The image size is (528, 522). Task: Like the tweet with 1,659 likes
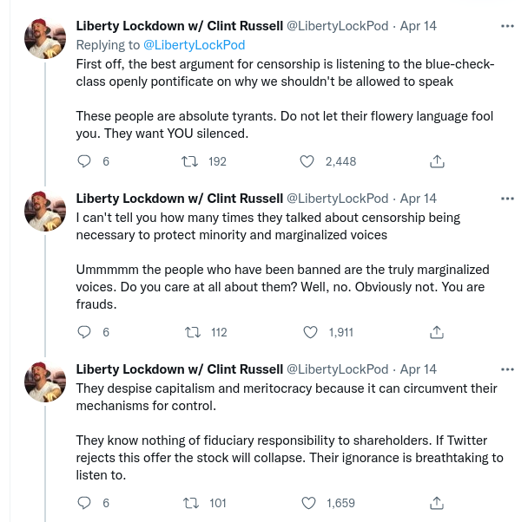tap(310, 503)
